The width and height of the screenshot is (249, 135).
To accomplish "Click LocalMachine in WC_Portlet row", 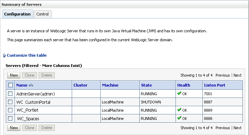I will [x=112, y=110].
